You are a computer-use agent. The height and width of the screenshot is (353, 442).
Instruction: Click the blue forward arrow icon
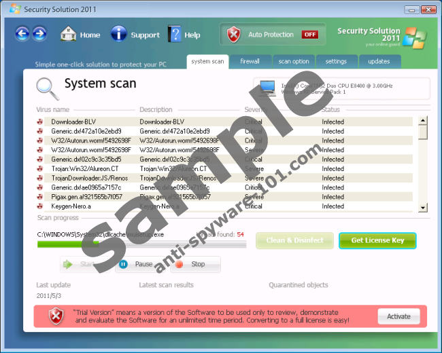tap(39, 34)
